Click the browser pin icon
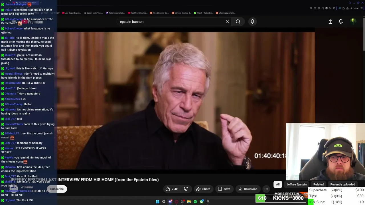Screen dimensions: 365x205 (x=319, y=8)
